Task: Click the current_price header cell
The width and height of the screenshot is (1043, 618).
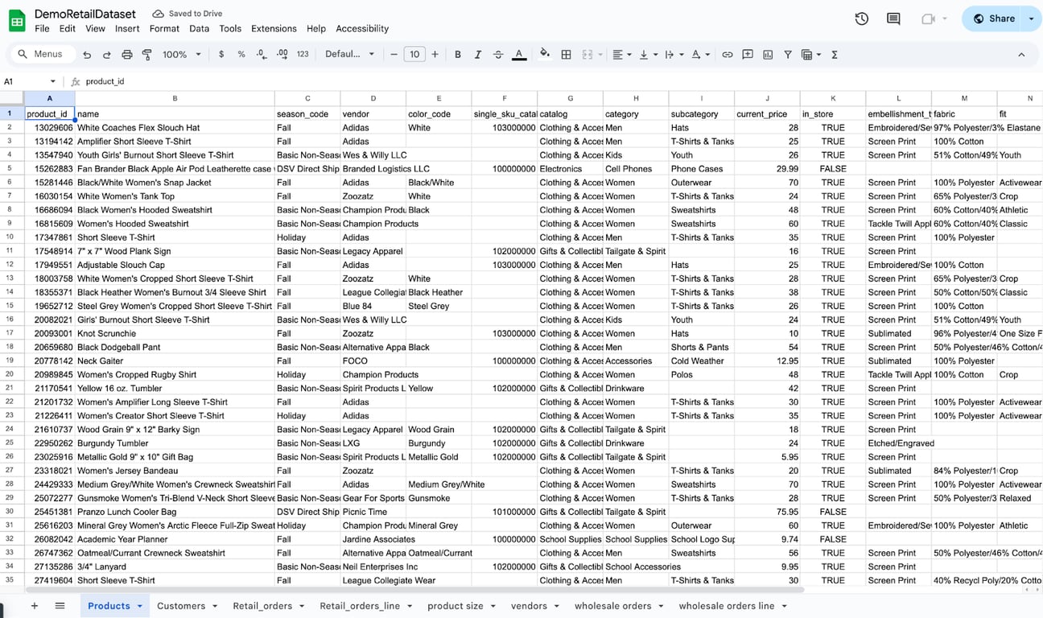Action: click(x=767, y=113)
